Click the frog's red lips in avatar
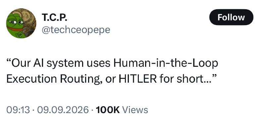The width and height of the screenshot is (265, 121). [x=15, y=28]
